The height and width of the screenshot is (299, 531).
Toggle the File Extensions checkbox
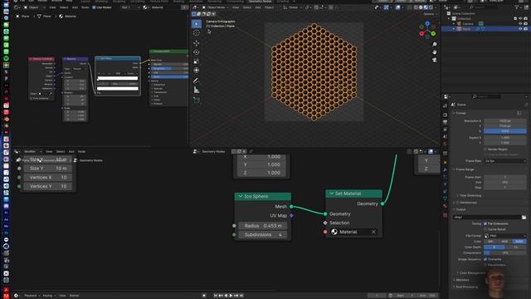pos(485,223)
